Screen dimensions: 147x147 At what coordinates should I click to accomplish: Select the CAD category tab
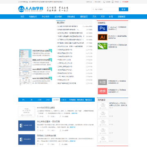(48, 100)
